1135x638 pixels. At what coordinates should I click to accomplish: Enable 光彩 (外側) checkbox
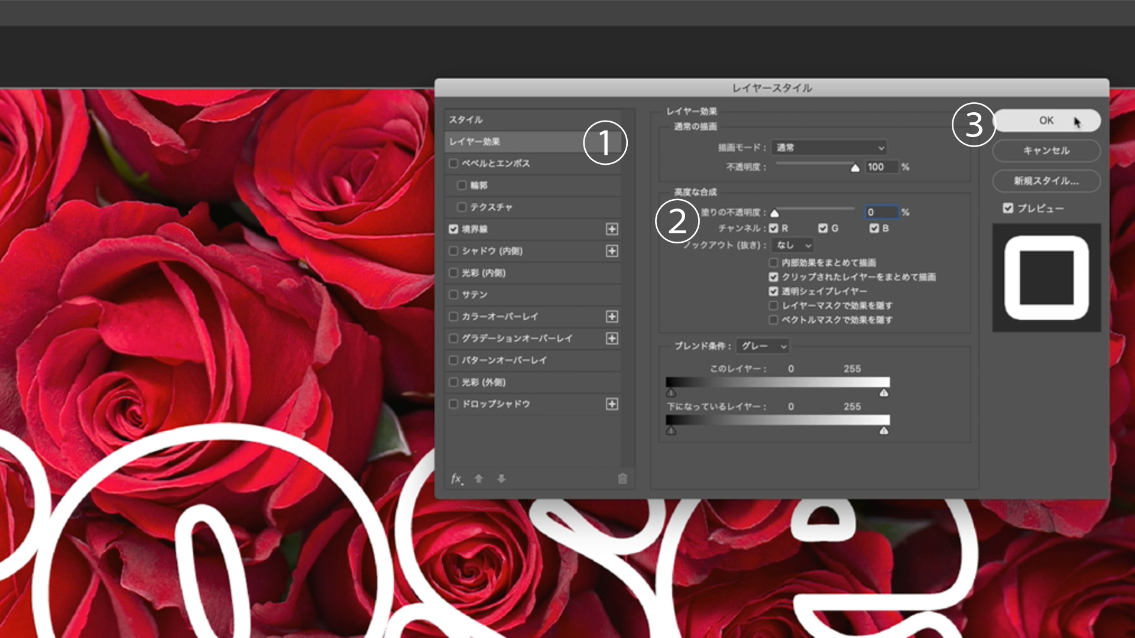pyautogui.click(x=453, y=382)
